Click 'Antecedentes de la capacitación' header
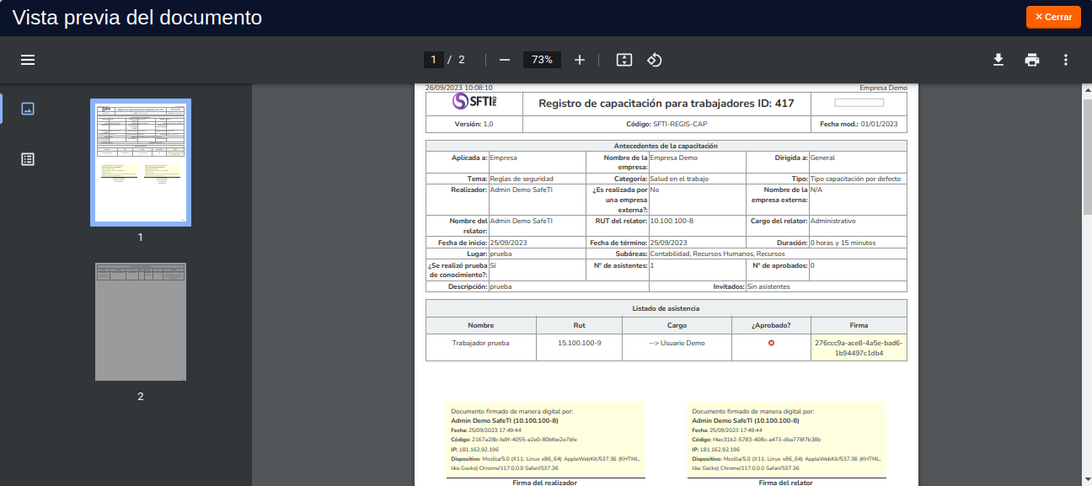Screen dimensions: 1092x486 [666, 146]
